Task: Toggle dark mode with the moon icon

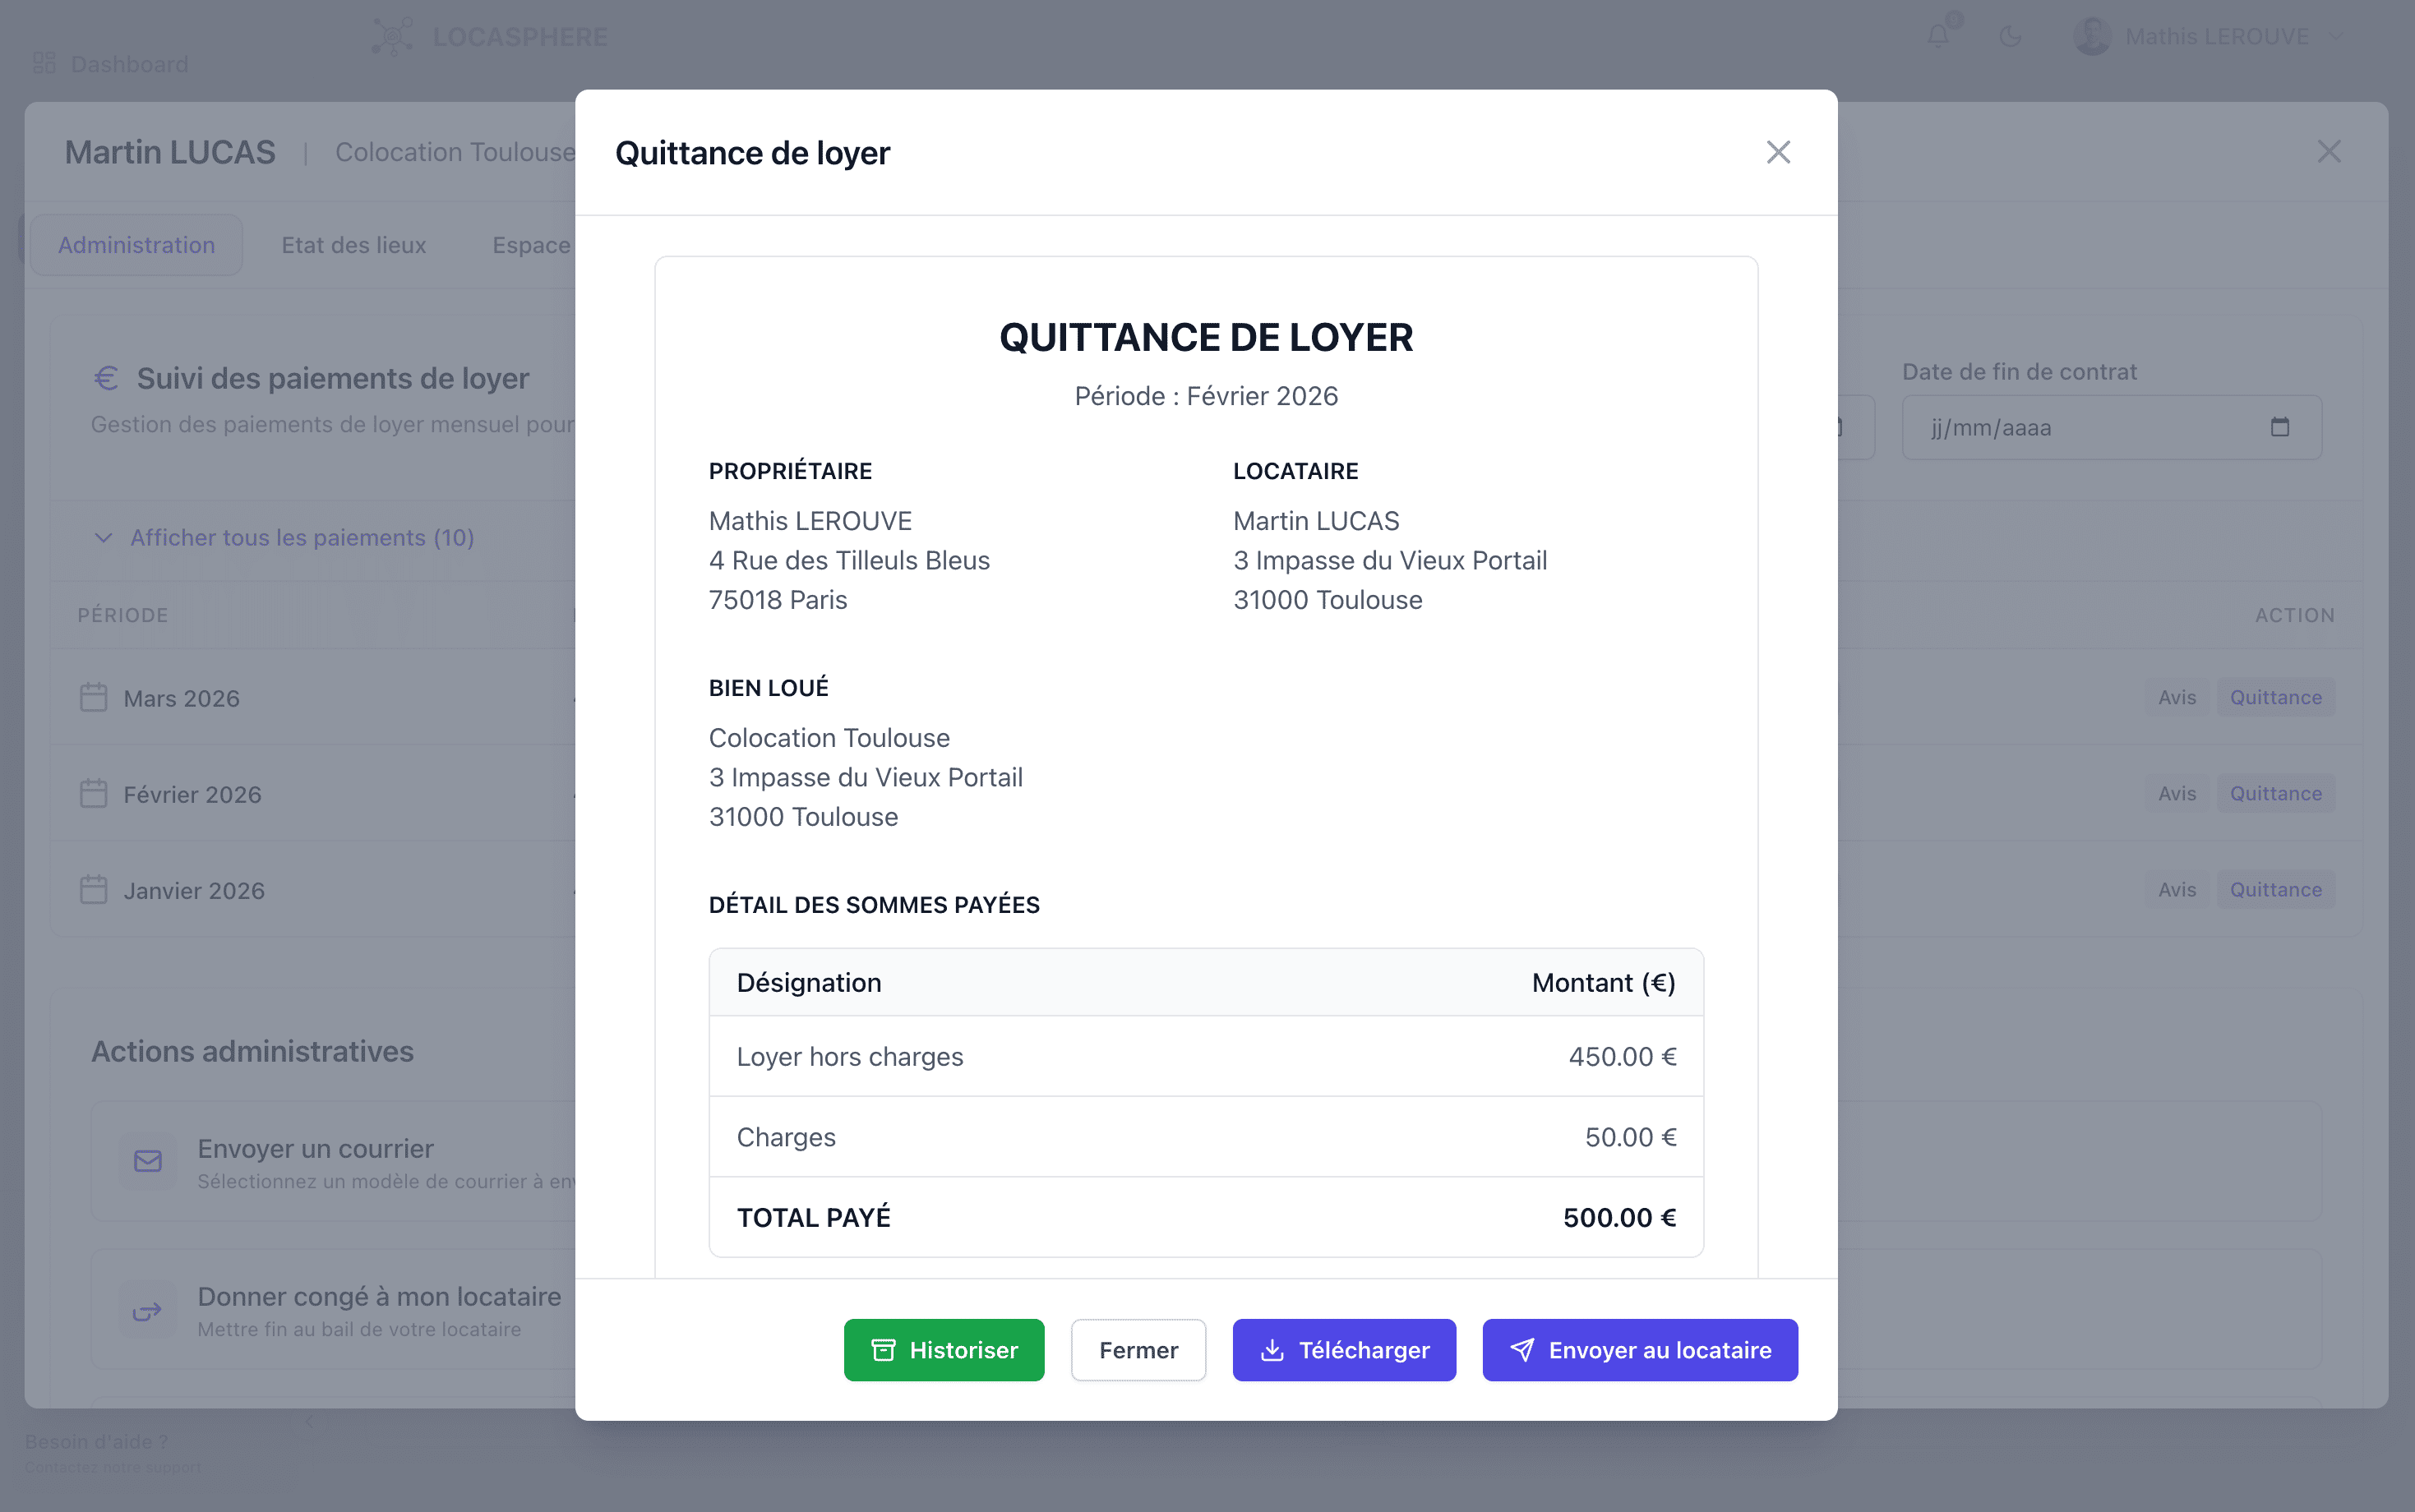Action: (2011, 36)
